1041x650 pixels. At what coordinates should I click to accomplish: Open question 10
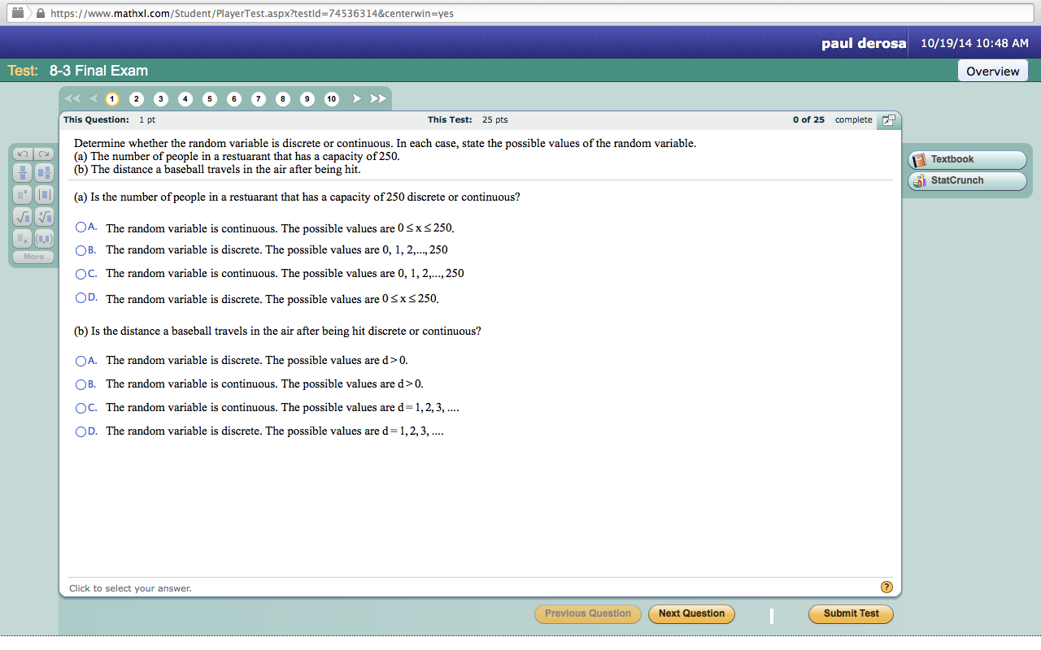click(x=331, y=98)
